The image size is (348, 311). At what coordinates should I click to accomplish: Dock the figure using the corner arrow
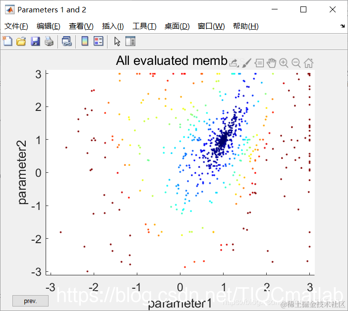click(x=343, y=26)
